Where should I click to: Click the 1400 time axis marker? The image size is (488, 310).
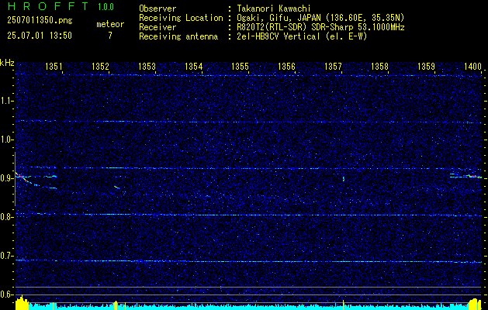pos(472,66)
